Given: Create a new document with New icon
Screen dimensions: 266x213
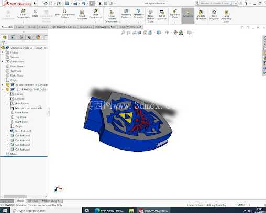Looking at the screenshot, I should 51,3.
